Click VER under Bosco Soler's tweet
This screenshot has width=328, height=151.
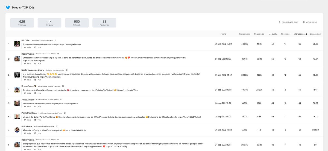[x=38, y=93]
